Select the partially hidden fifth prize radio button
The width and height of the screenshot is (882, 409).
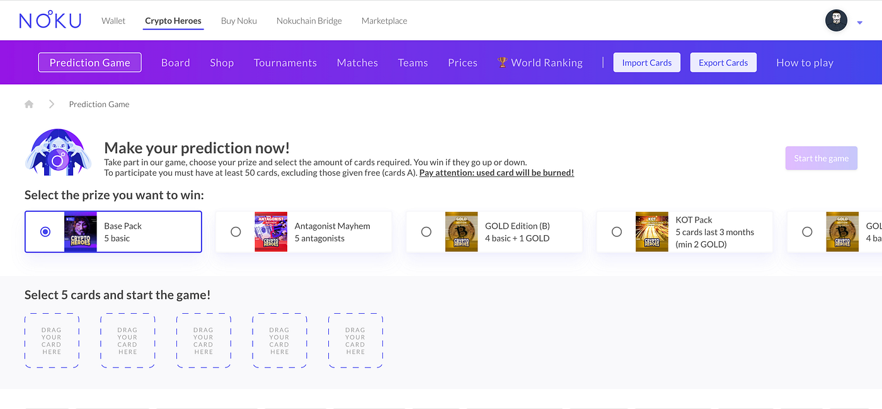pos(807,232)
